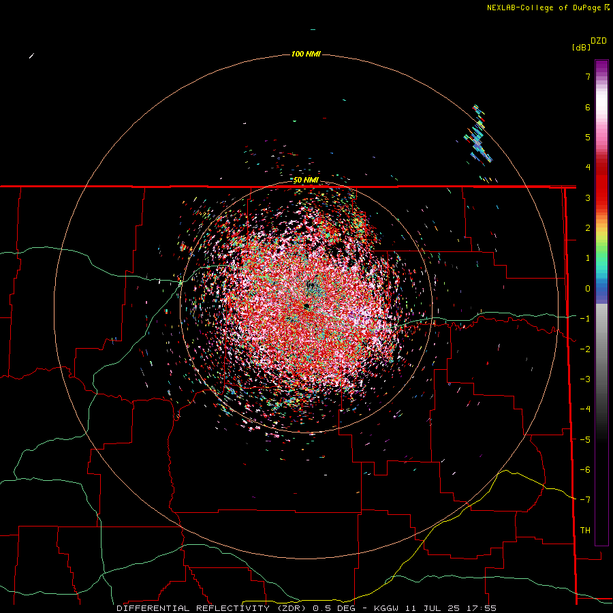Click the color scale value 3

point(588,198)
